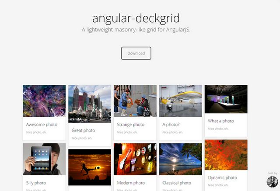Click the 'Great photo' title text
Image resolution: width=280 pixels, height=191 pixels.
pos(83,131)
